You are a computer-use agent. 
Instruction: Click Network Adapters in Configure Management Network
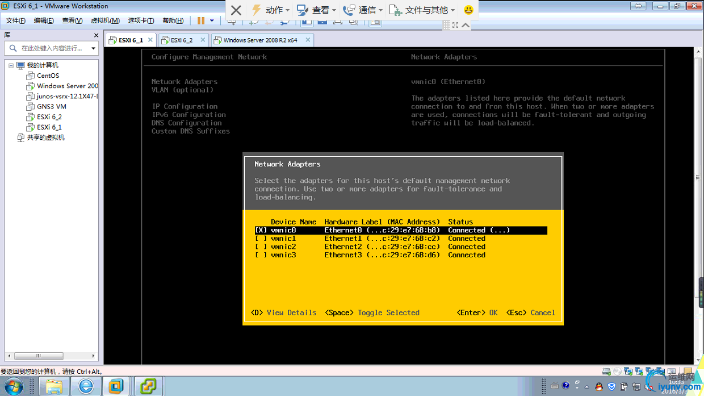(185, 82)
